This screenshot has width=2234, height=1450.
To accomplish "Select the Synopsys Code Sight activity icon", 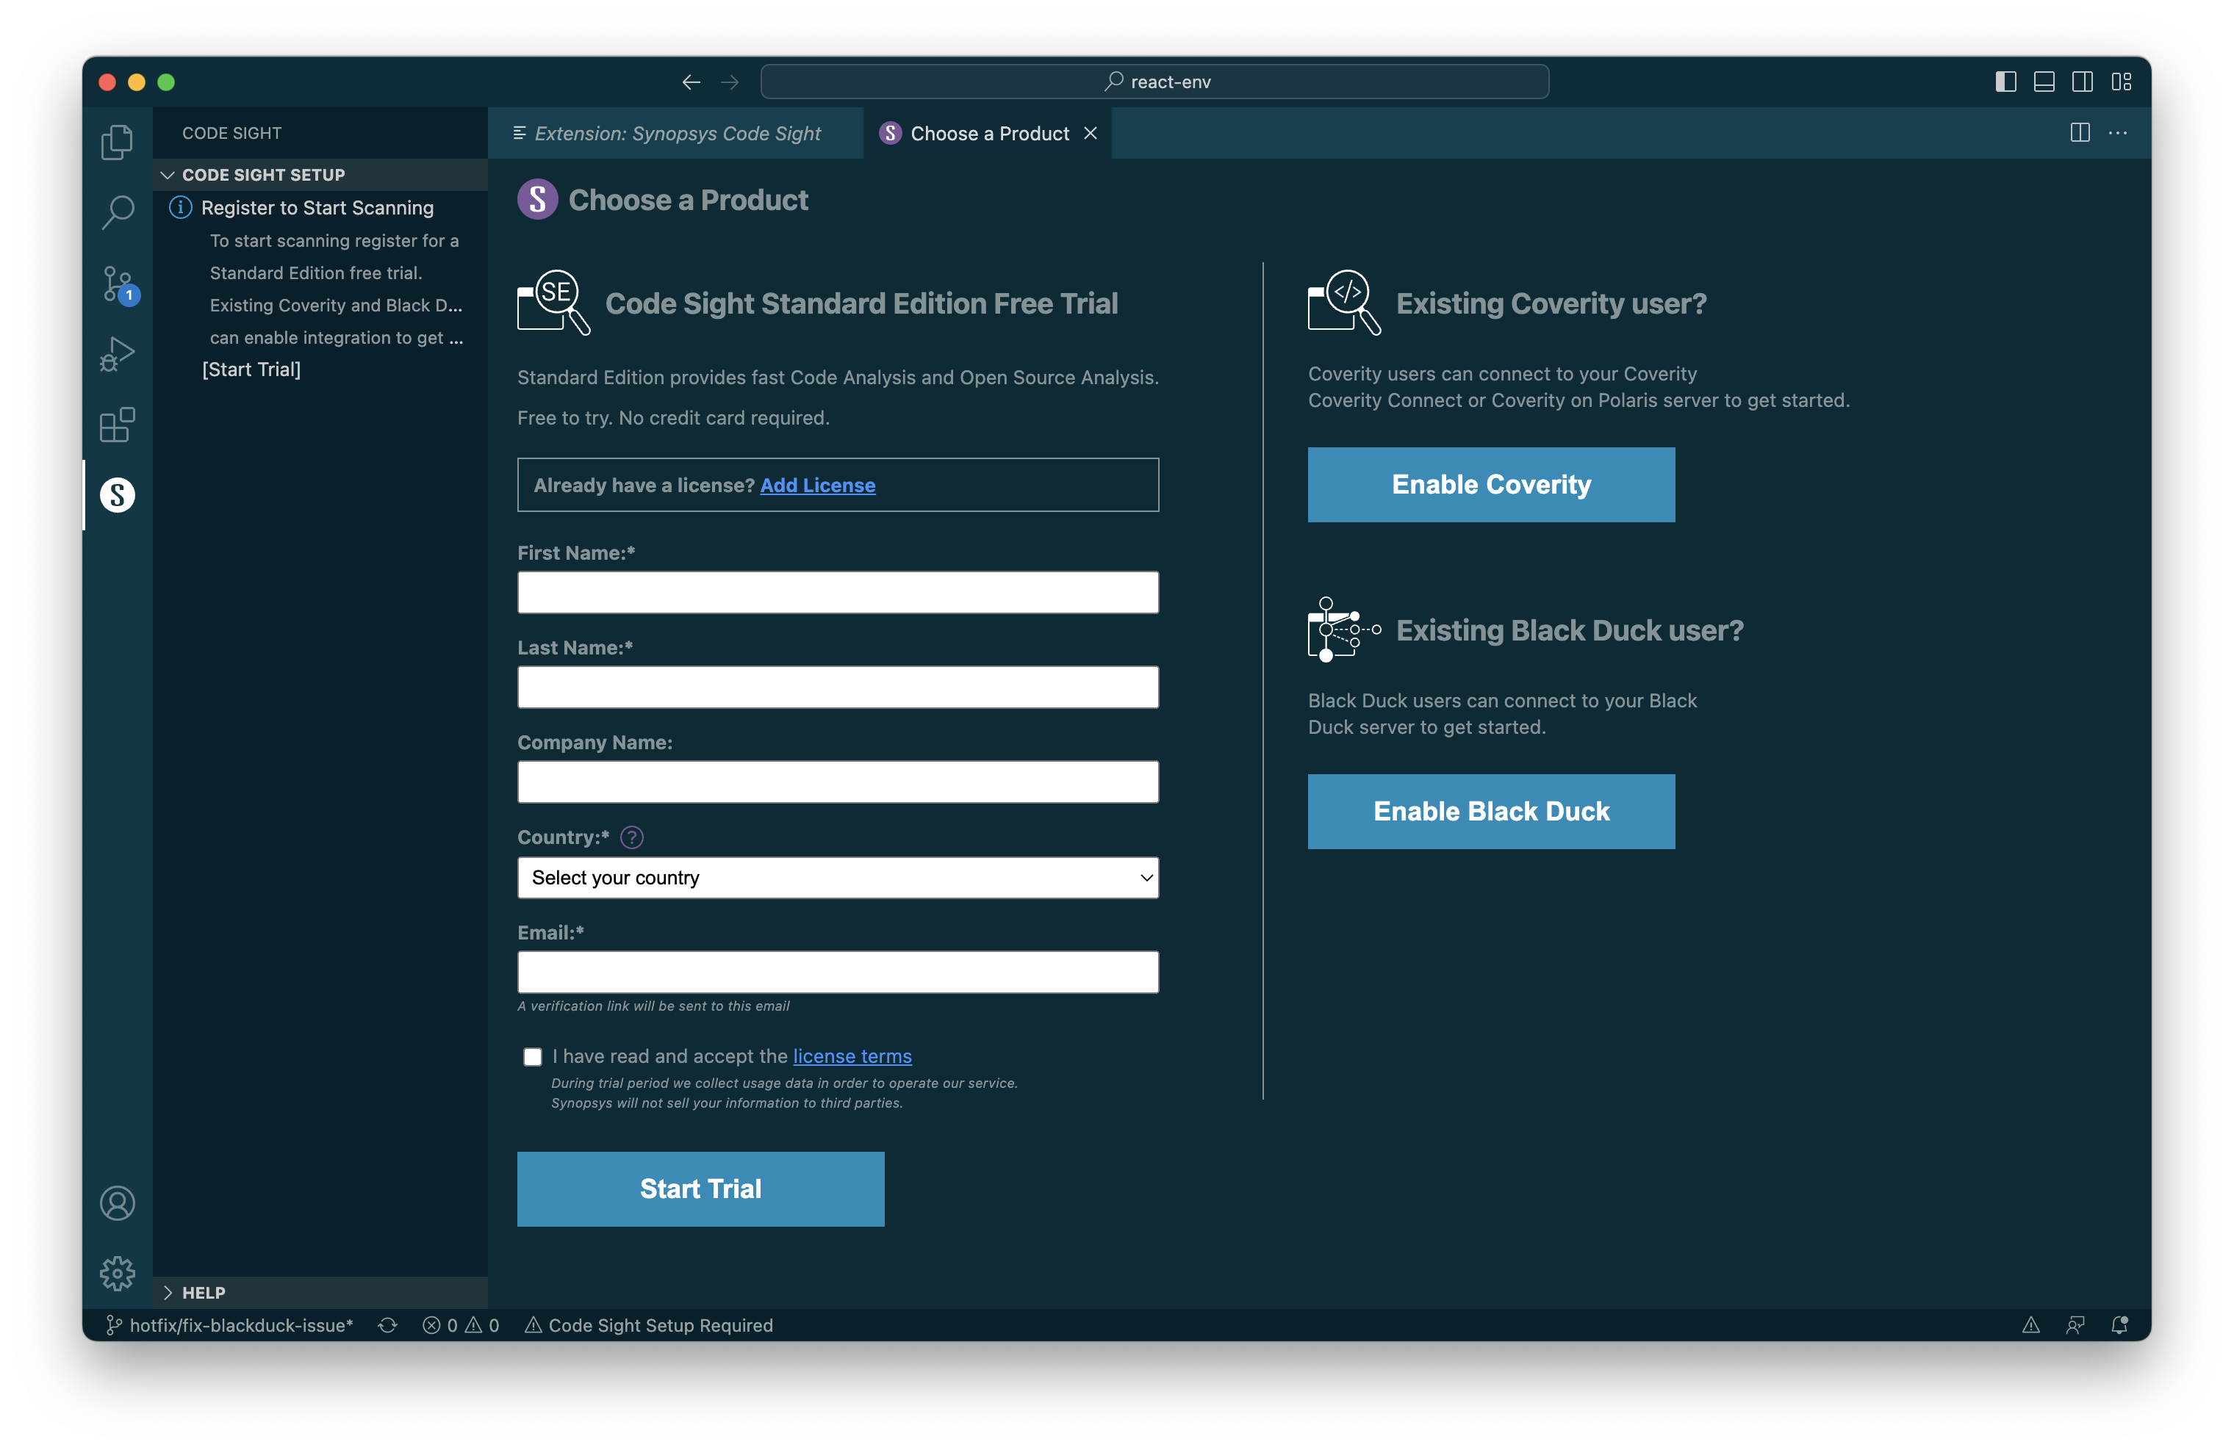I will click(118, 494).
